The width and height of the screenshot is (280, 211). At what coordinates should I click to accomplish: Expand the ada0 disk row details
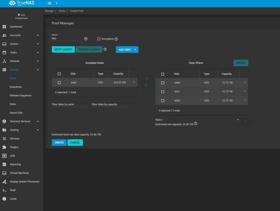pyautogui.click(x=245, y=82)
